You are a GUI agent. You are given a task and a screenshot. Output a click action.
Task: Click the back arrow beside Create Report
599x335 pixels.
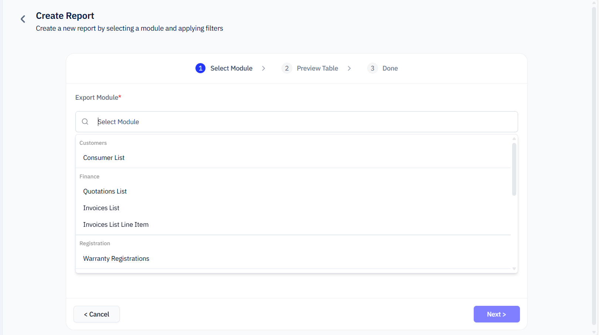(23, 19)
